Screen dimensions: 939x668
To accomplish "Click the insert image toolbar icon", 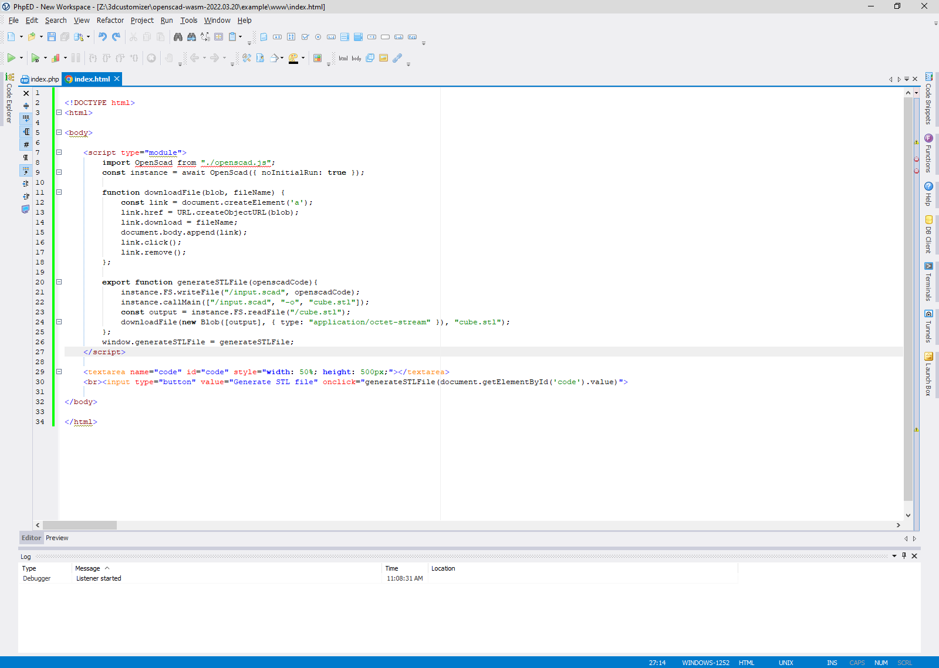I will point(383,58).
